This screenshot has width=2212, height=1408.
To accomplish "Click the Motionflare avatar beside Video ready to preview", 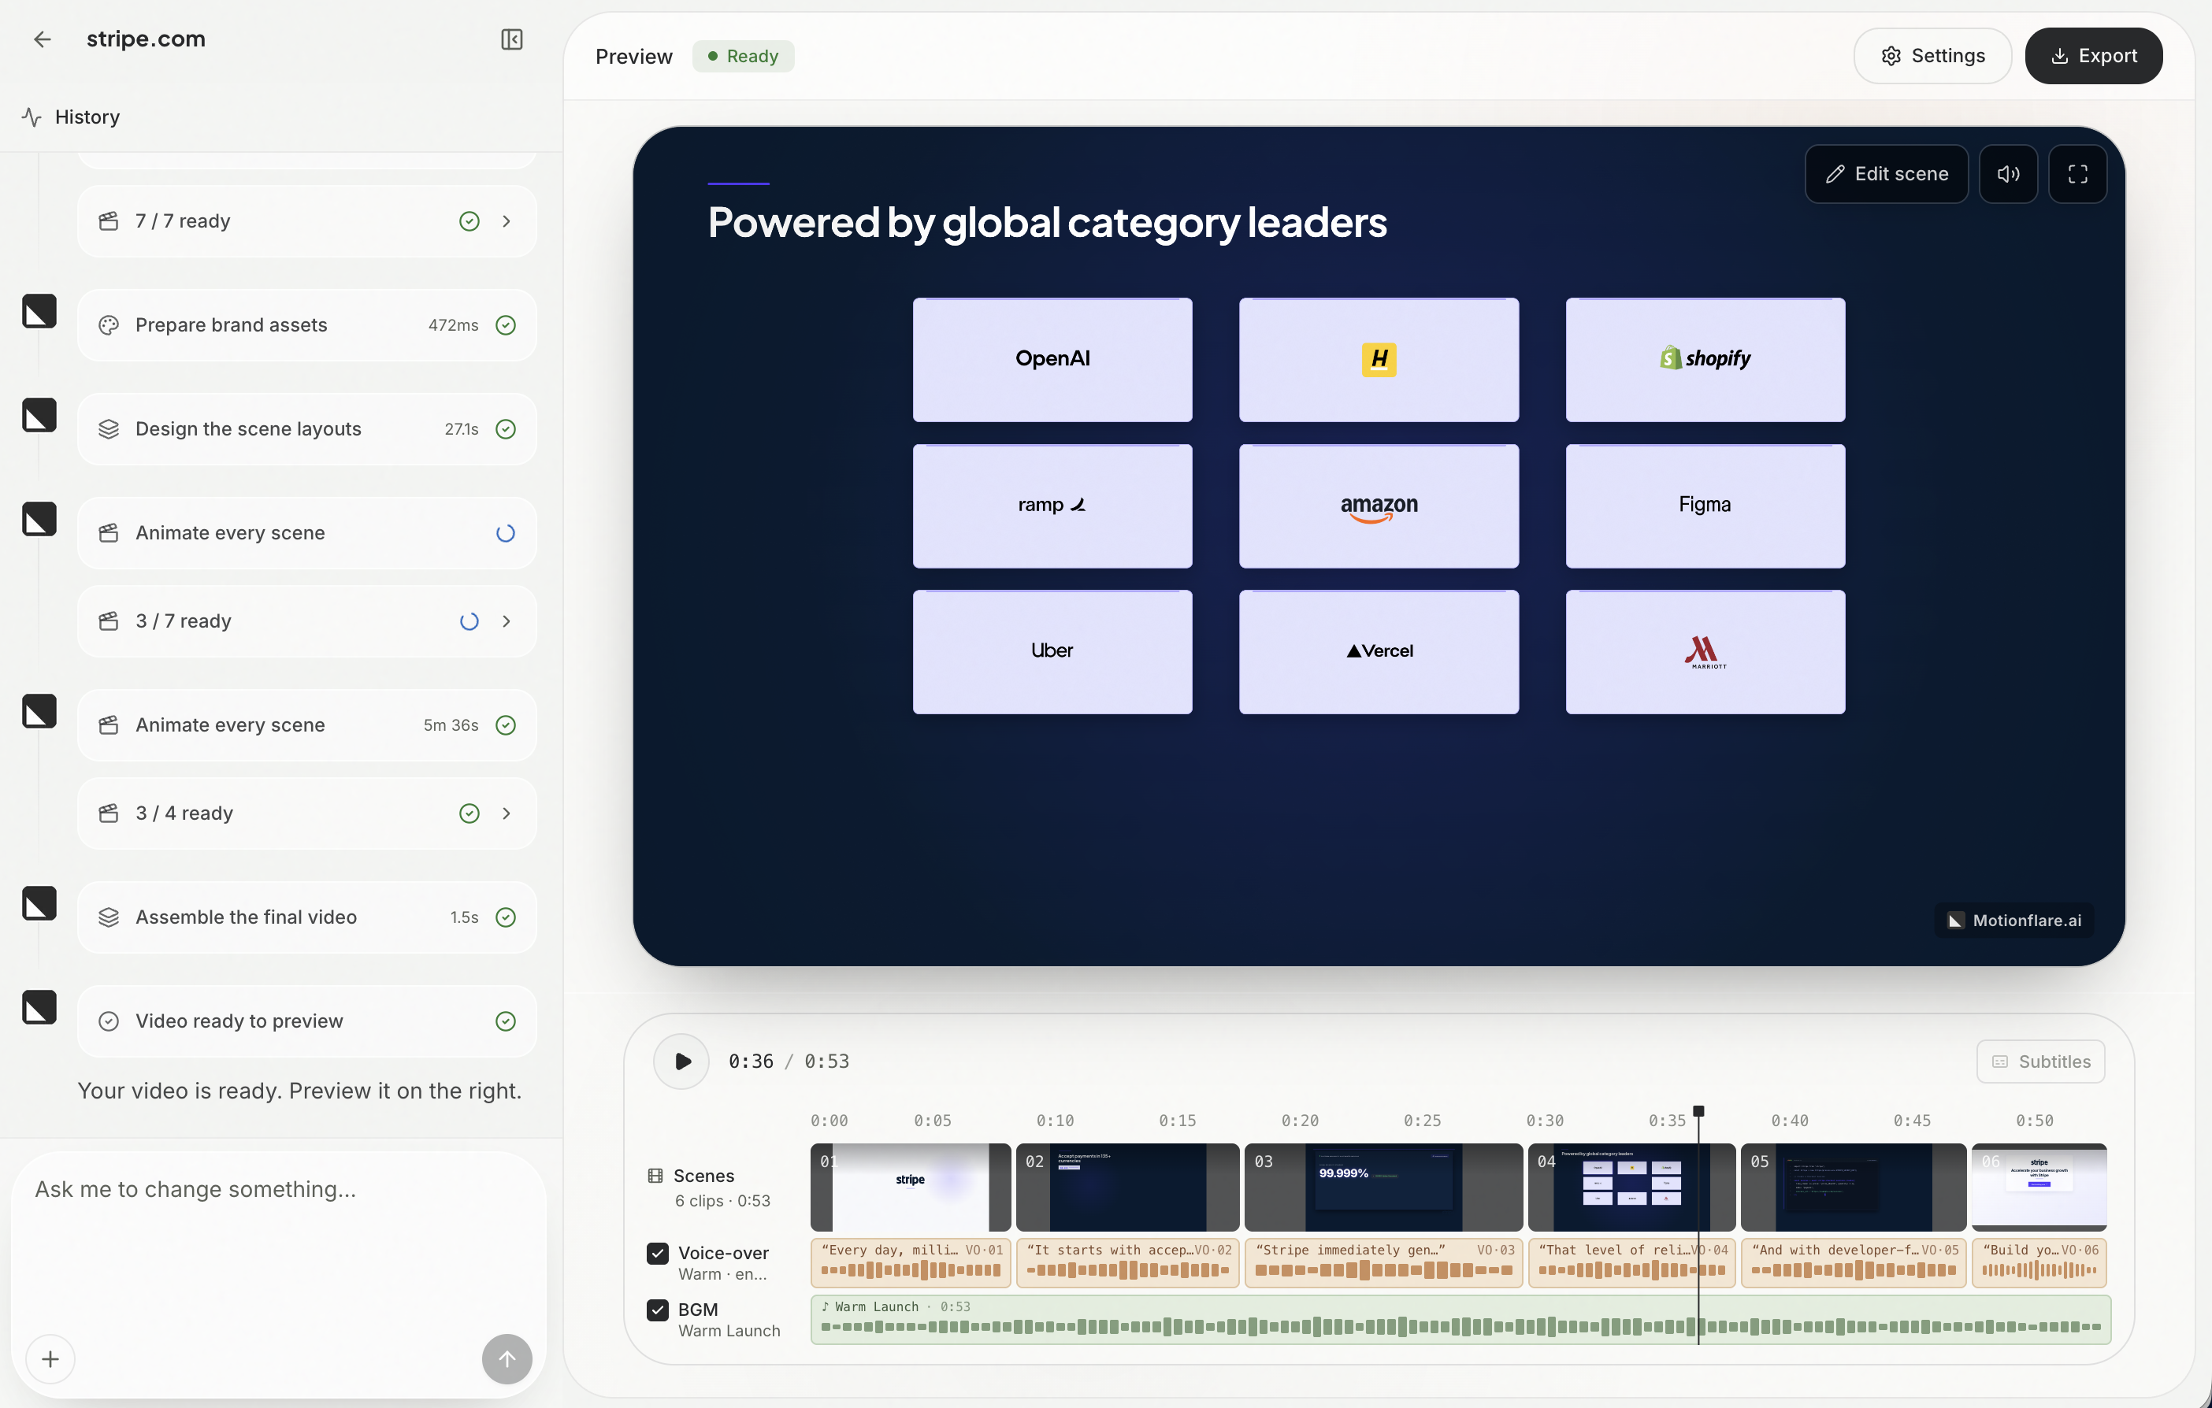I will coord(39,1007).
